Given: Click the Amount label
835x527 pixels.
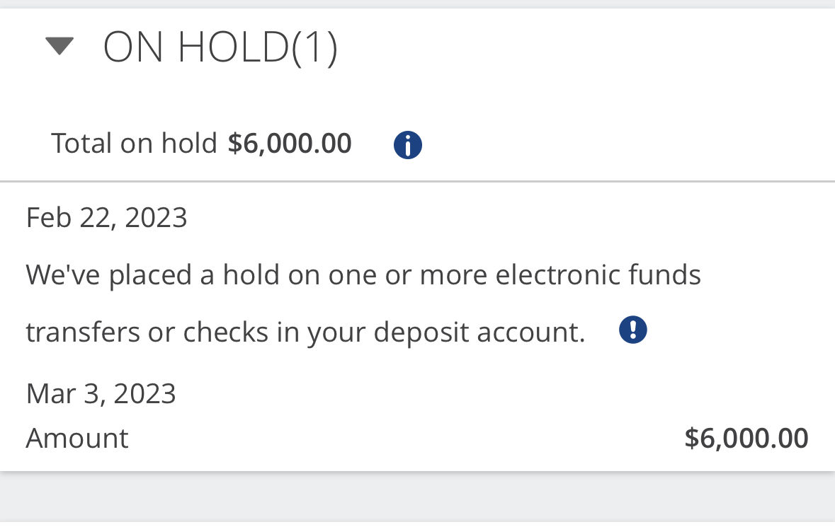Looking at the screenshot, I should [x=77, y=438].
